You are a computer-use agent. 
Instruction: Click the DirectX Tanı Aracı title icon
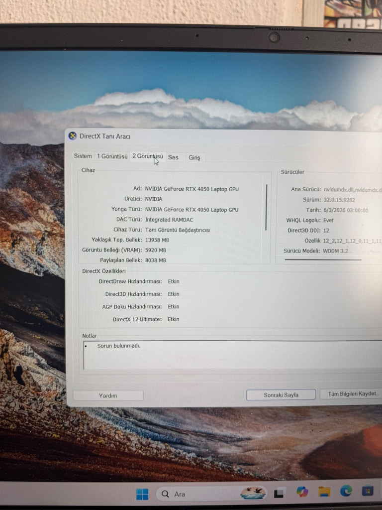pyautogui.click(x=73, y=136)
